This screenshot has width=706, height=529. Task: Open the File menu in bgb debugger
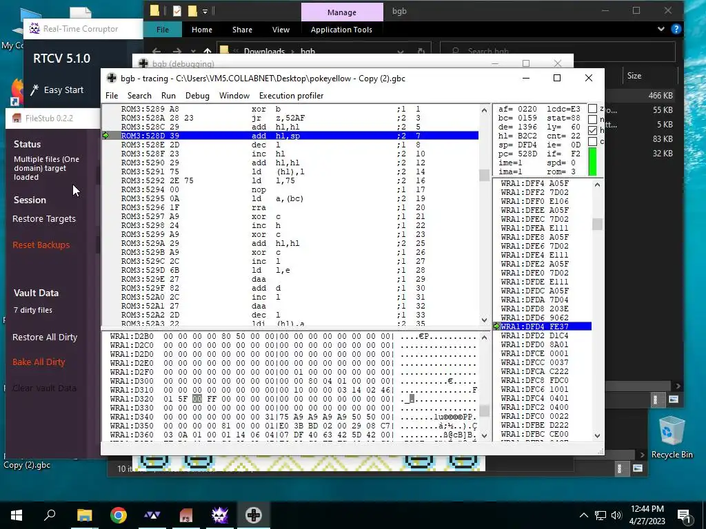[112, 95]
